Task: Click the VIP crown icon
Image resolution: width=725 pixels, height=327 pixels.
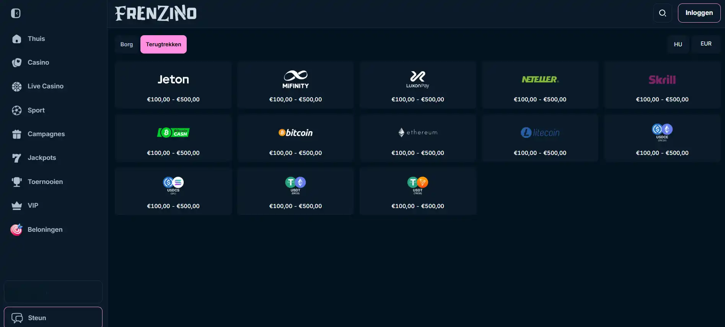Action: click(x=17, y=205)
